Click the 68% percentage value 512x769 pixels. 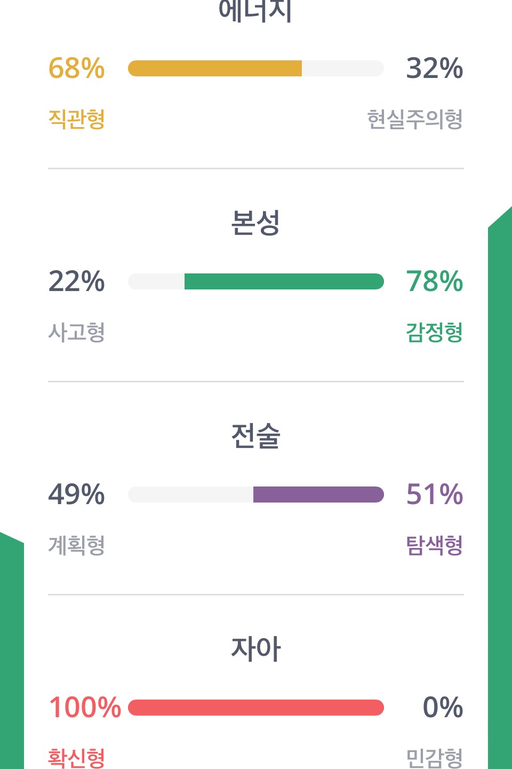76,68
